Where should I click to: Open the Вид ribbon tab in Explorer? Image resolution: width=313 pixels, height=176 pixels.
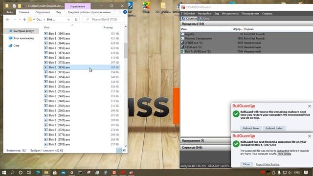[59, 12]
